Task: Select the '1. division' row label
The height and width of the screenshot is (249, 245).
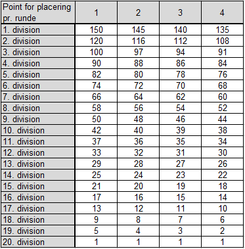Action: tap(38, 30)
